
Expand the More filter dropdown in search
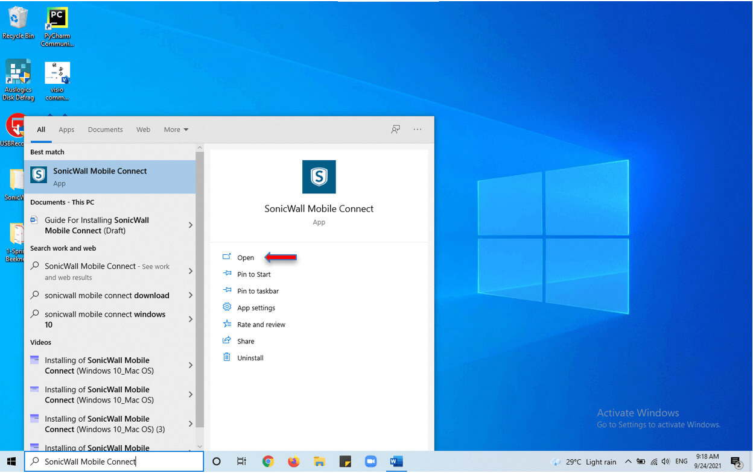[x=176, y=129]
